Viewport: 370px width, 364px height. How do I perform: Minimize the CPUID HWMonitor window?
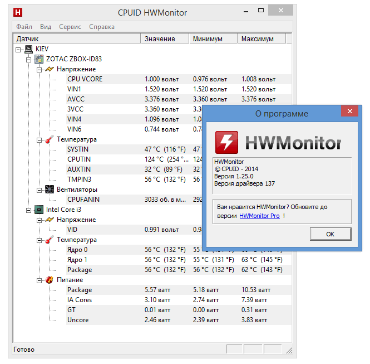(246, 11)
